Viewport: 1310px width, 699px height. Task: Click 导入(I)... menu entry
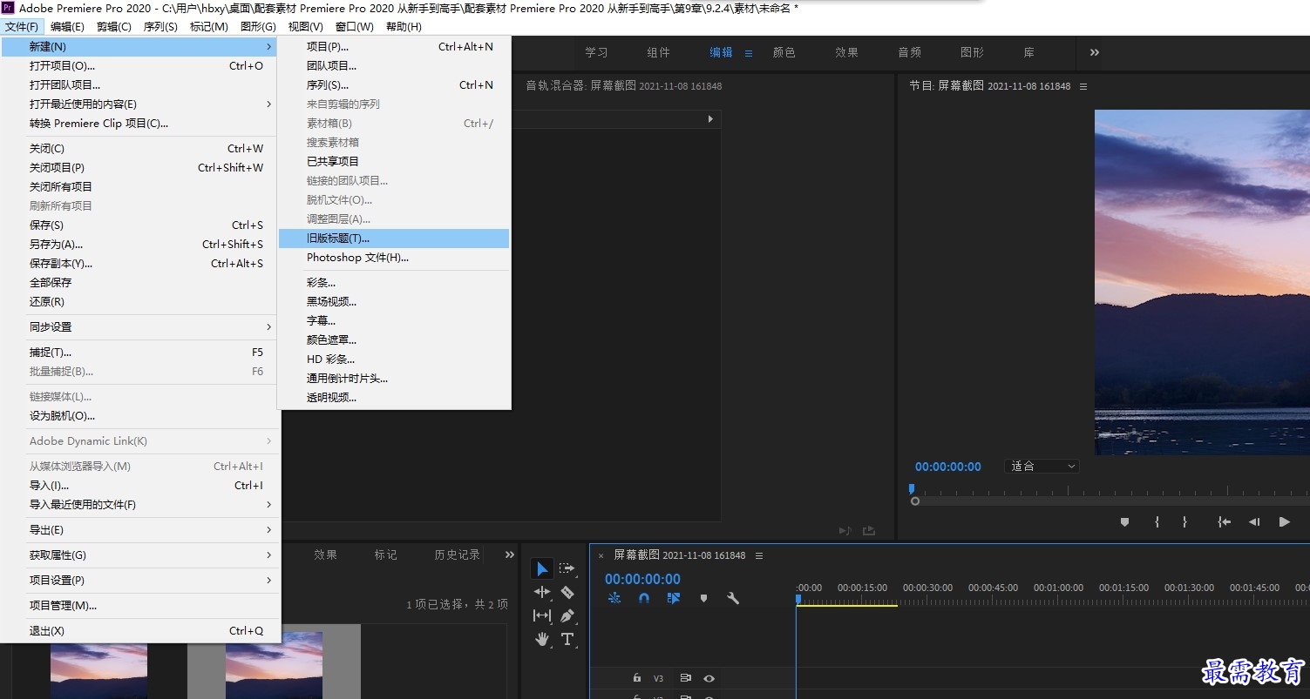click(x=140, y=486)
